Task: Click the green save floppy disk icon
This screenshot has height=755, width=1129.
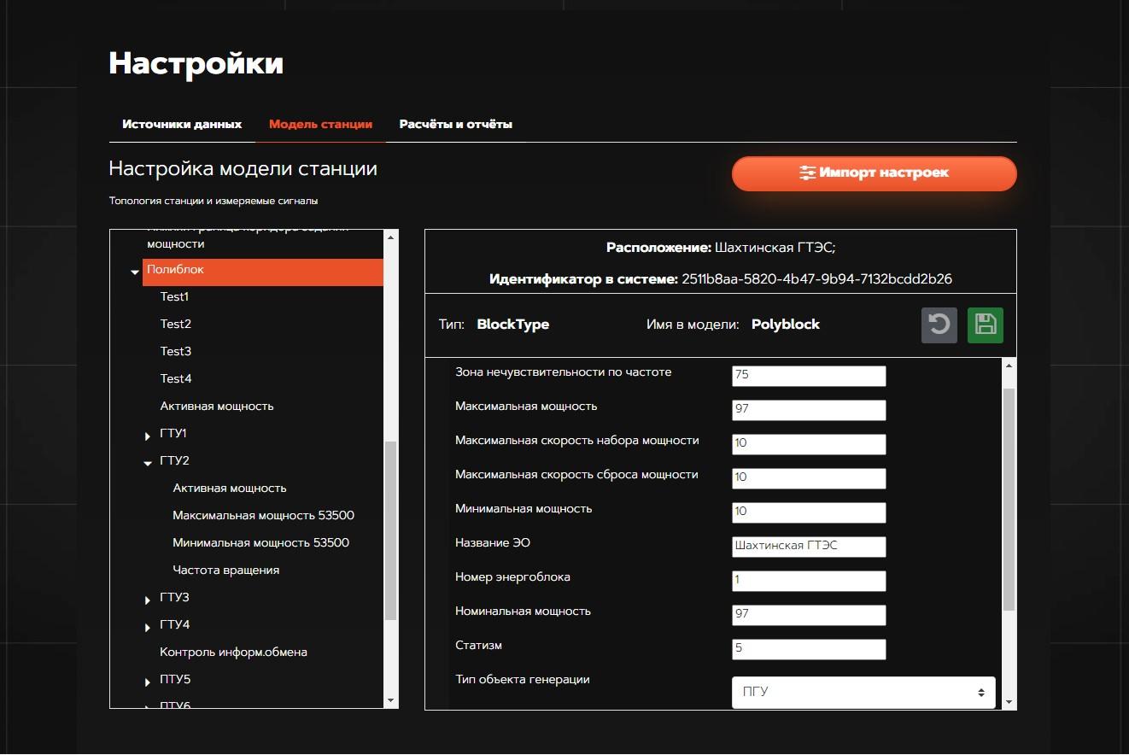Action: coord(985,325)
